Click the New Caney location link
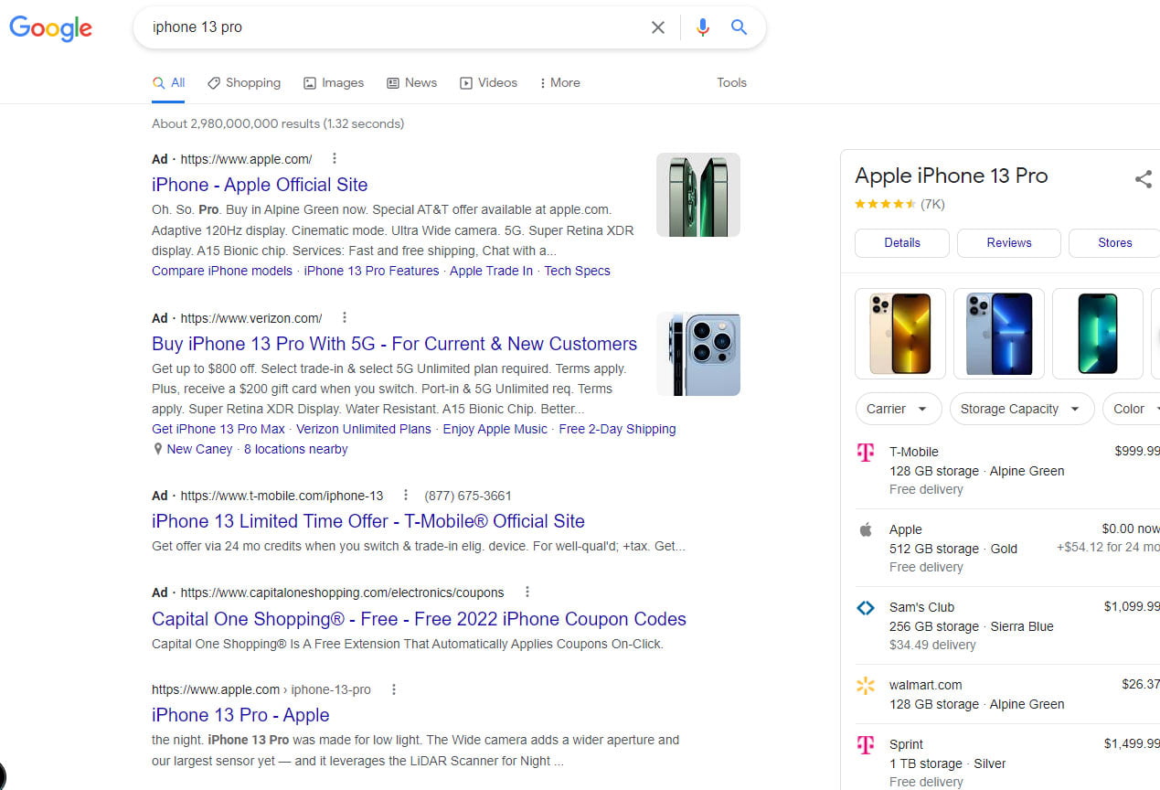 click(x=199, y=449)
